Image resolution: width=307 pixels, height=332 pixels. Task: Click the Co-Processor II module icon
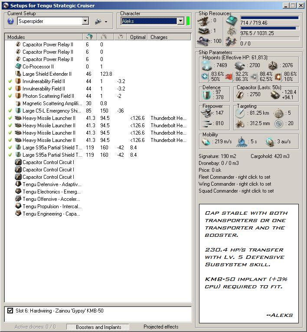coord(18,67)
